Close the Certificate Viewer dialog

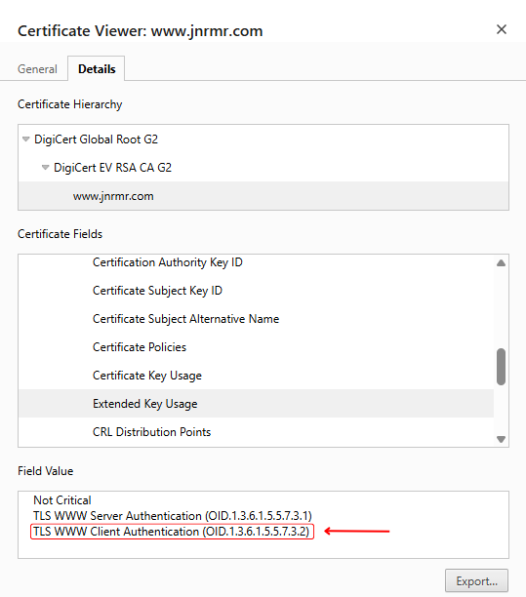point(502,29)
